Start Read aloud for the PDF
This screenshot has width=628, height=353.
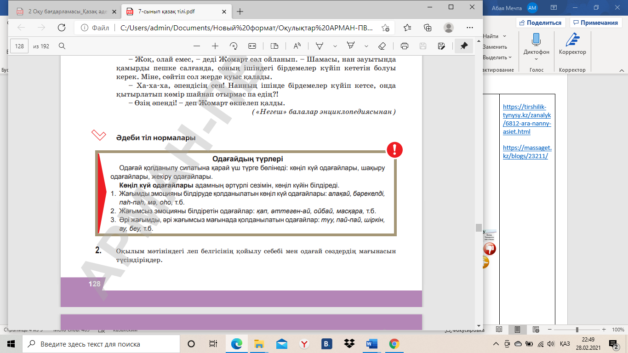(297, 46)
